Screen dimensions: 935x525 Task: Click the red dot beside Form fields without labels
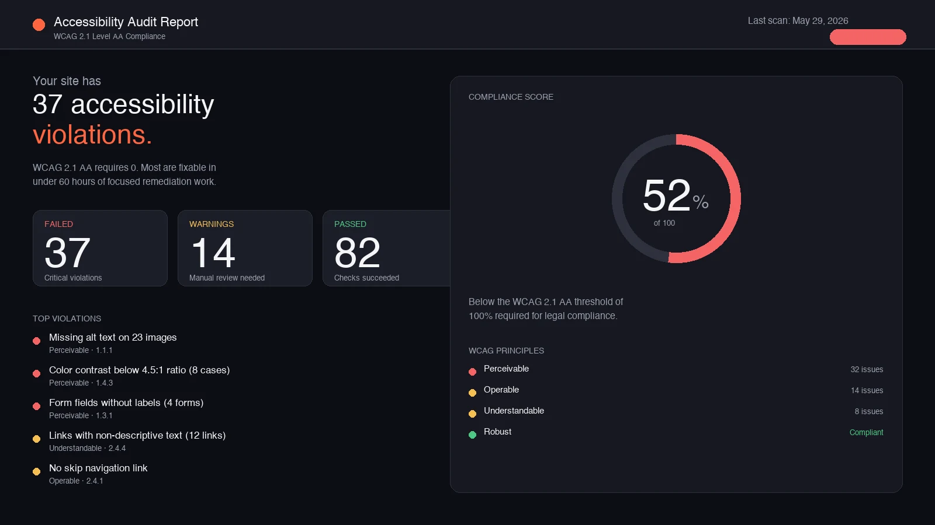click(36, 406)
